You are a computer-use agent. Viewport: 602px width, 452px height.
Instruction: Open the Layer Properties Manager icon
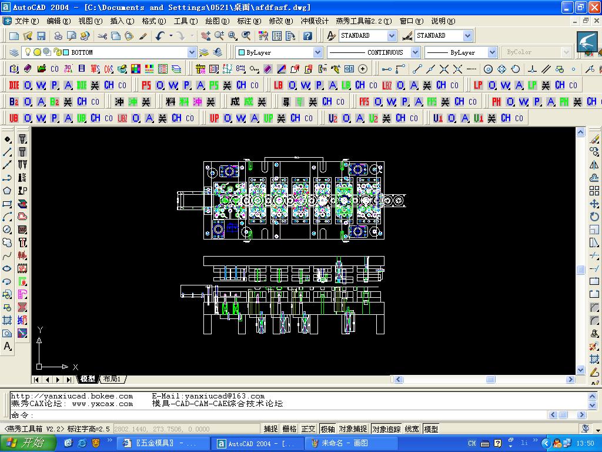coord(14,52)
